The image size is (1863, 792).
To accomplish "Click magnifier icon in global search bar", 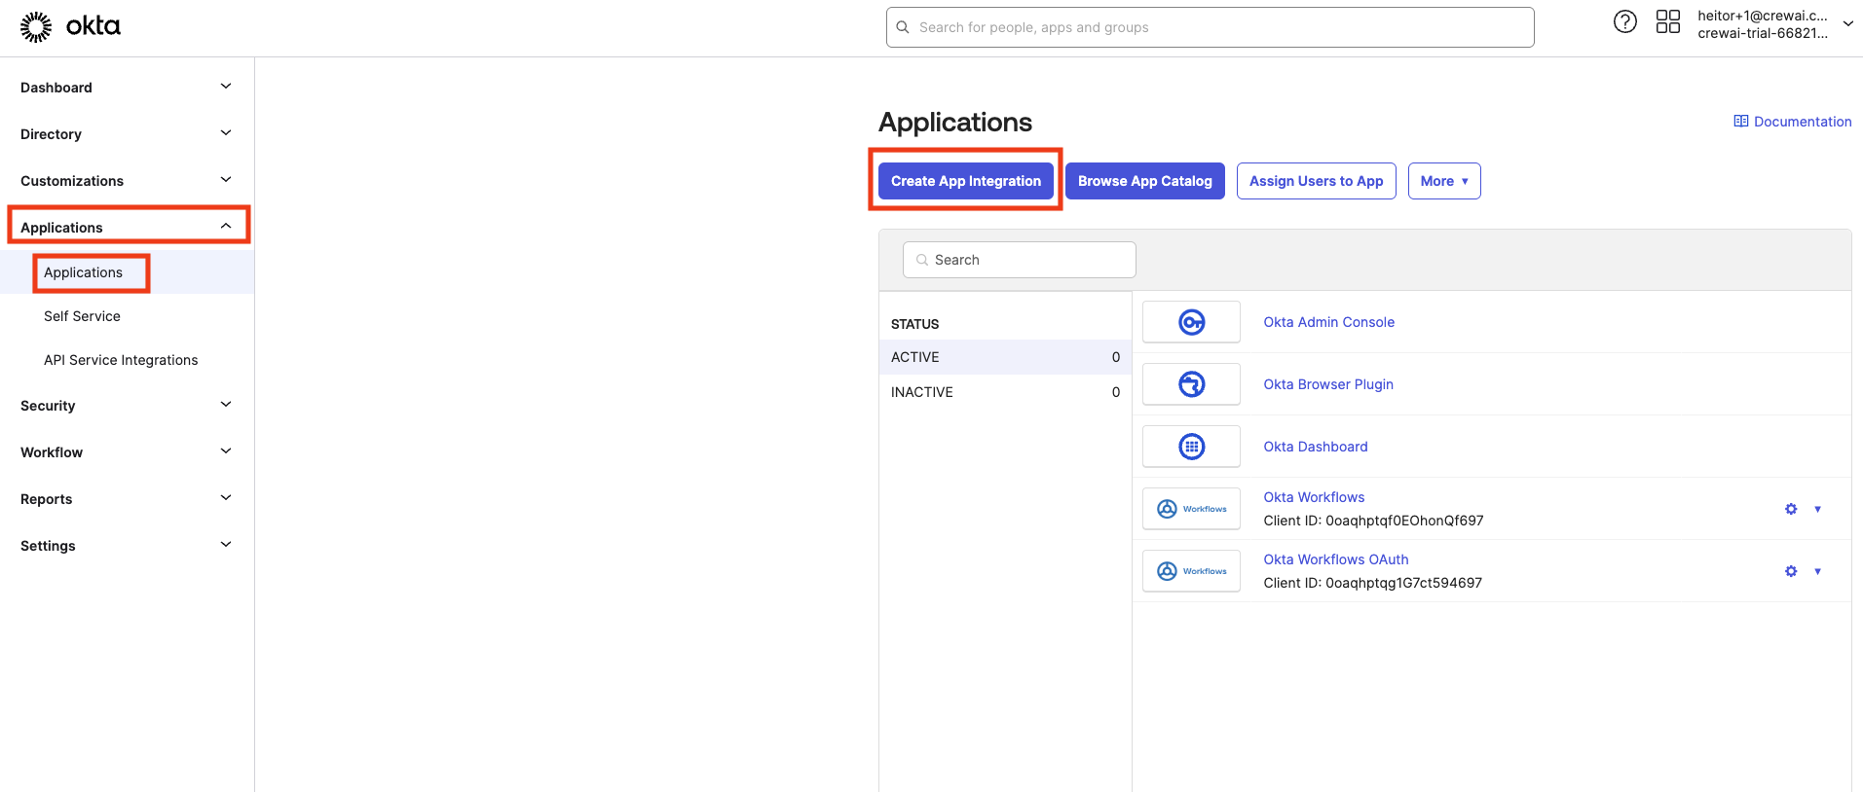I will (x=903, y=27).
